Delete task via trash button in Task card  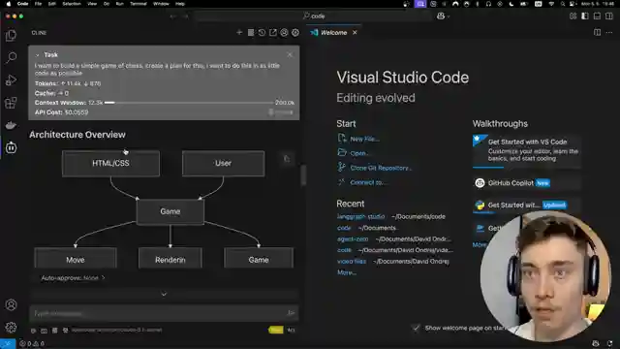(x=281, y=112)
